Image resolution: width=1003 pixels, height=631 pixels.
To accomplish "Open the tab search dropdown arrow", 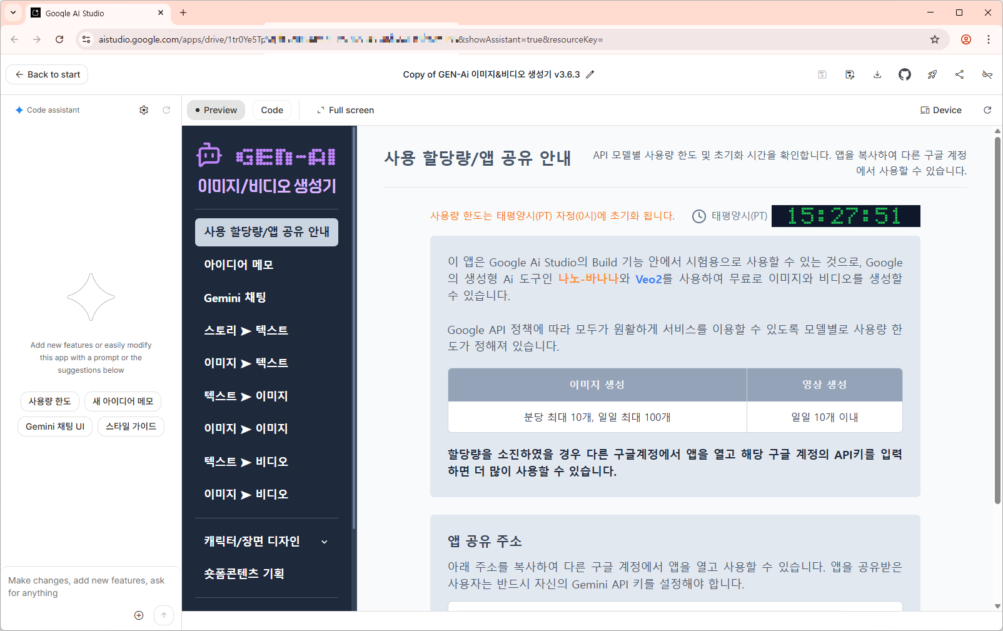I will click(13, 13).
